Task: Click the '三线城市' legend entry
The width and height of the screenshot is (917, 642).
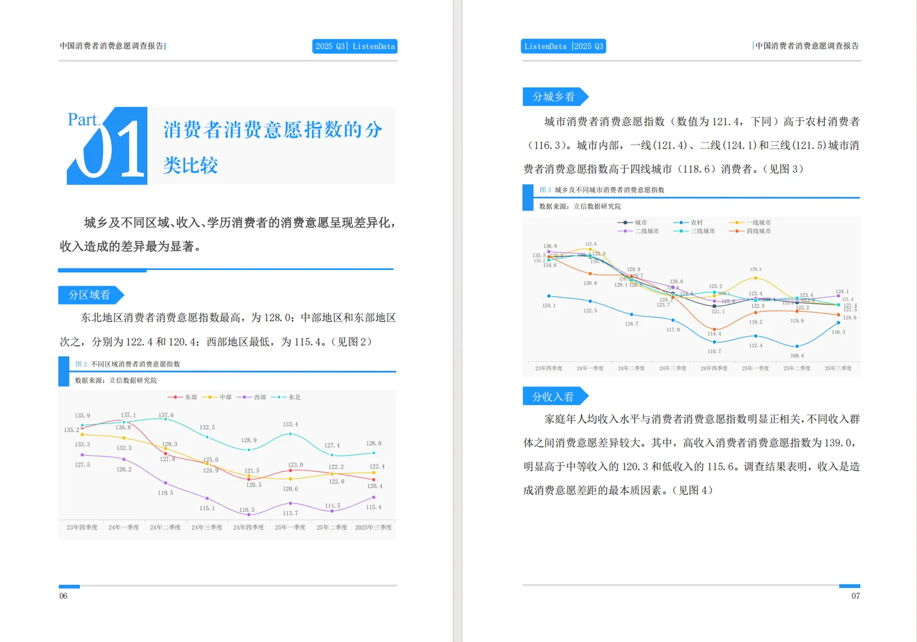Action: coord(694,231)
